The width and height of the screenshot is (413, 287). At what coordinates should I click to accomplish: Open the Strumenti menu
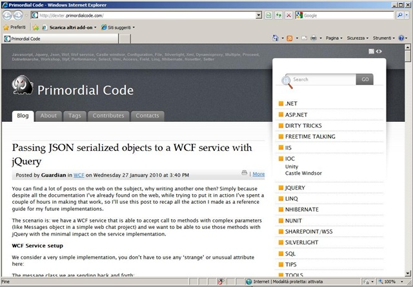384,38
